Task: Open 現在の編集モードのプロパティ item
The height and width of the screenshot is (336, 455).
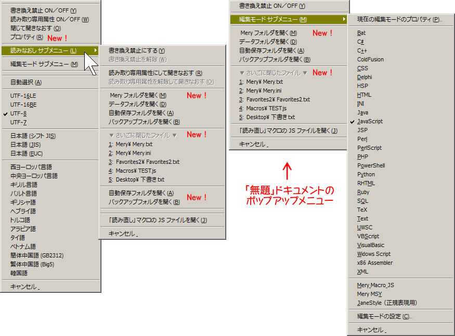Action: pyautogui.click(x=399, y=19)
